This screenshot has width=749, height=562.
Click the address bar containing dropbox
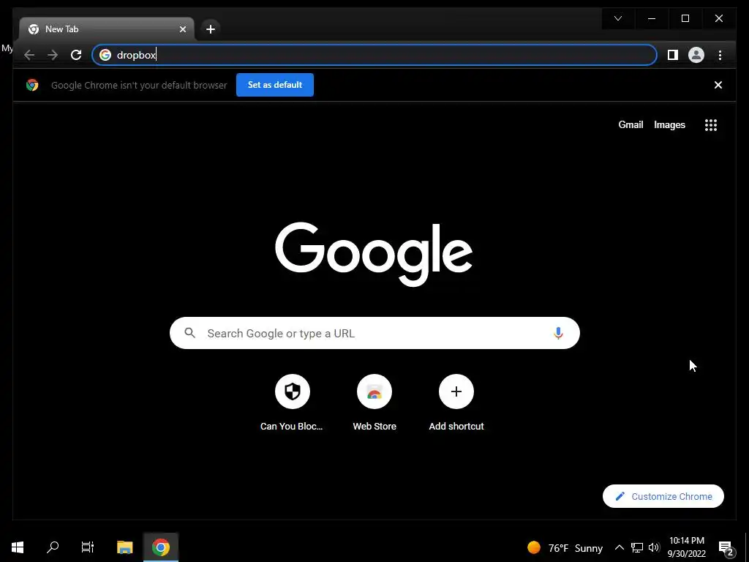pyautogui.click(x=374, y=55)
